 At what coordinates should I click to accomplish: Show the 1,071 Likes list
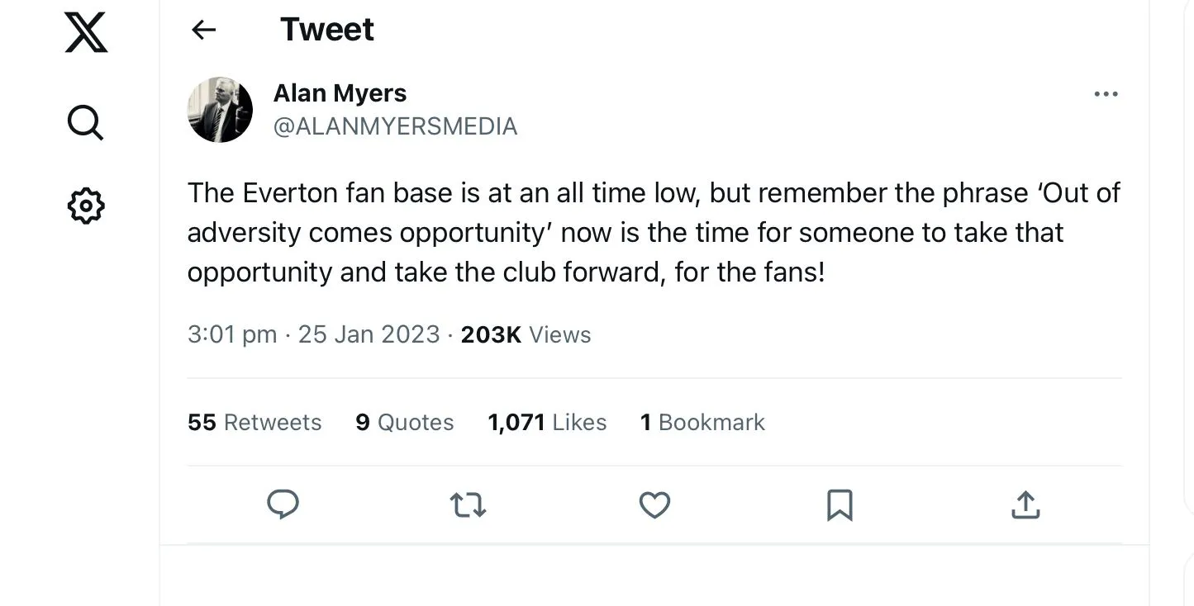[547, 423]
